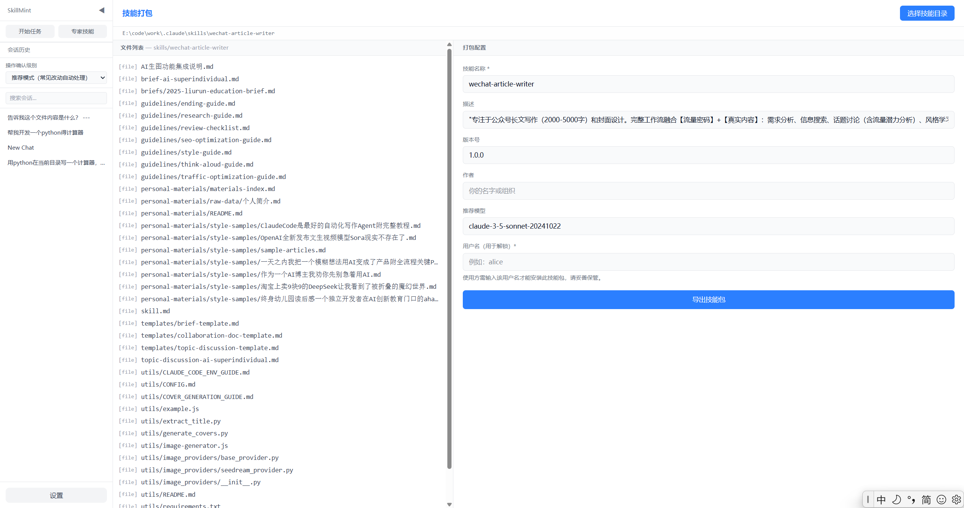The image size is (964, 508).
Task: Open the 设置 button at sidebar bottom
Action: coord(56,495)
